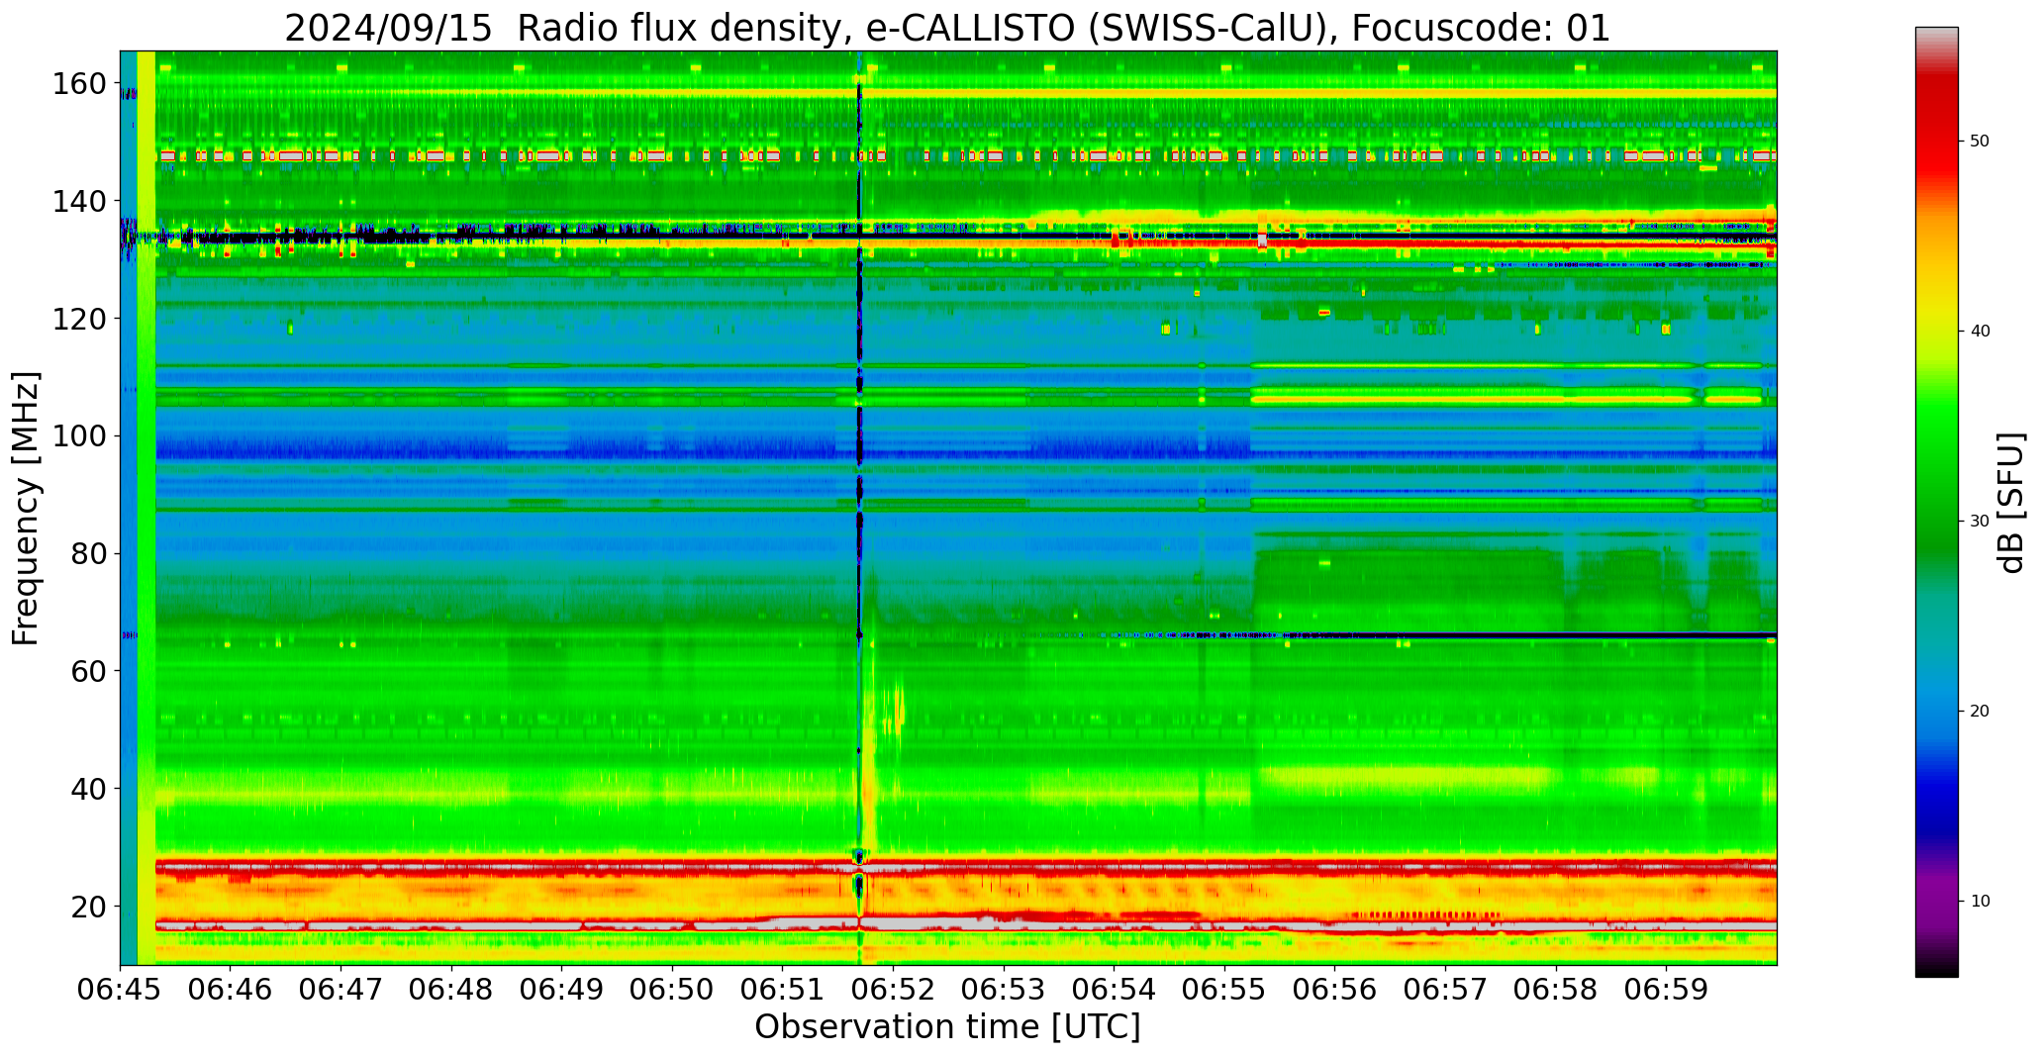Image resolution: width=2041 pixels, height=1056 pixels.
Task: Click the 06:56 time tick label
Action: (x=1334, y=991)
